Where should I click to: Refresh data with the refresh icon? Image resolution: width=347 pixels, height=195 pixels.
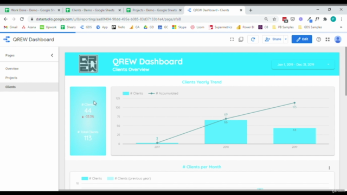point(253,40)
